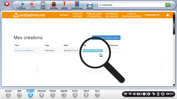This screenshot has width=177, height=99.
Task: Zoom out with the minus icon
Action: tap(144, 94)
